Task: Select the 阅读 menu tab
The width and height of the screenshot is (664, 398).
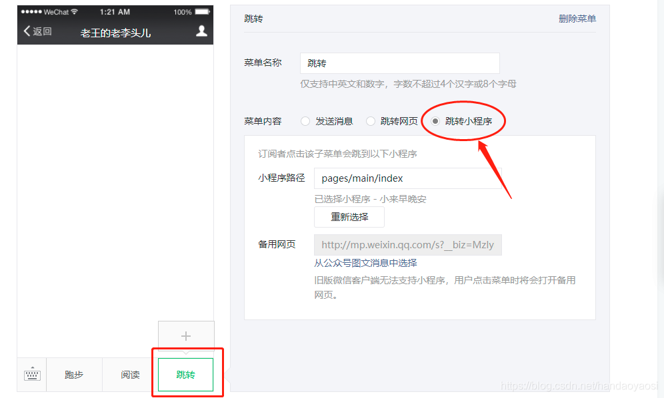Action: click(130, 375)
